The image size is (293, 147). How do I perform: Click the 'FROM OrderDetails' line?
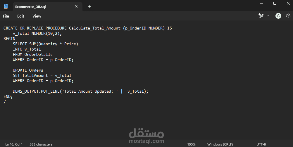pyautogui.click(x=32, y=54)
